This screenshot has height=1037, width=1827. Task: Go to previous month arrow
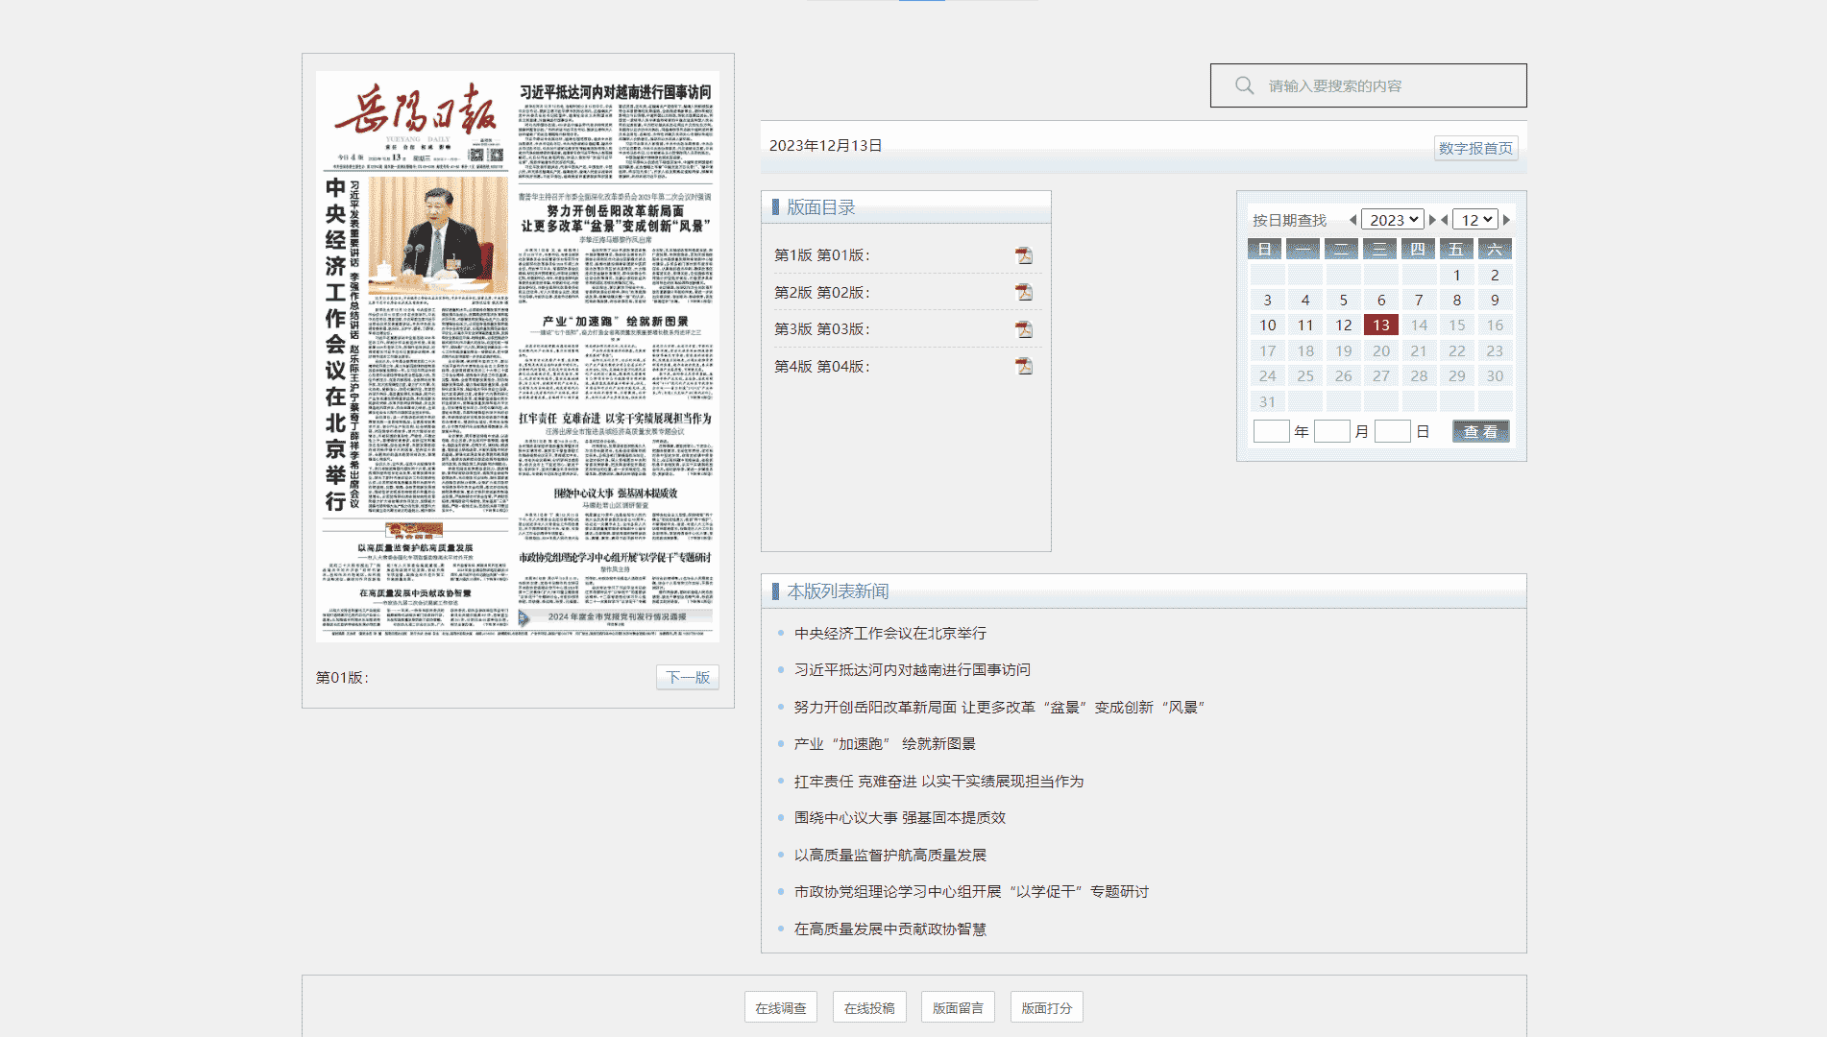tap(1445, 220)
